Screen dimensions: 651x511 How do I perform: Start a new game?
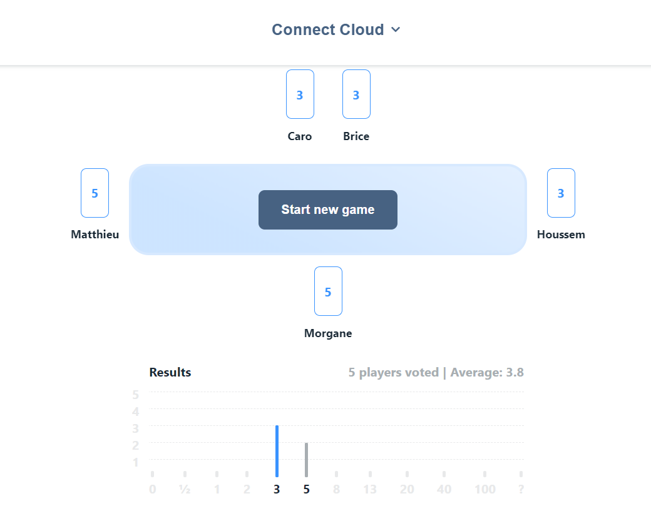pos(327,210)
